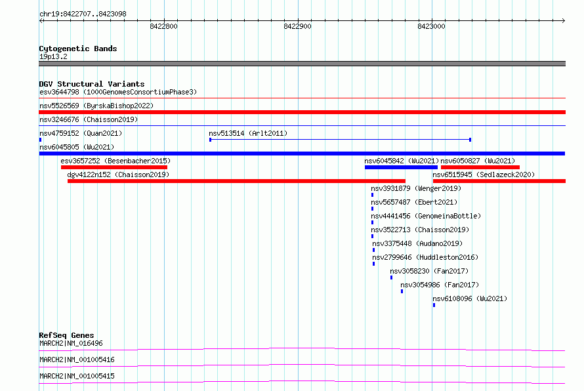Screen dimensions: 584x391
Task: Click the nsv4759152 (Quan2021) label
Action: click(x=81, y=133)
